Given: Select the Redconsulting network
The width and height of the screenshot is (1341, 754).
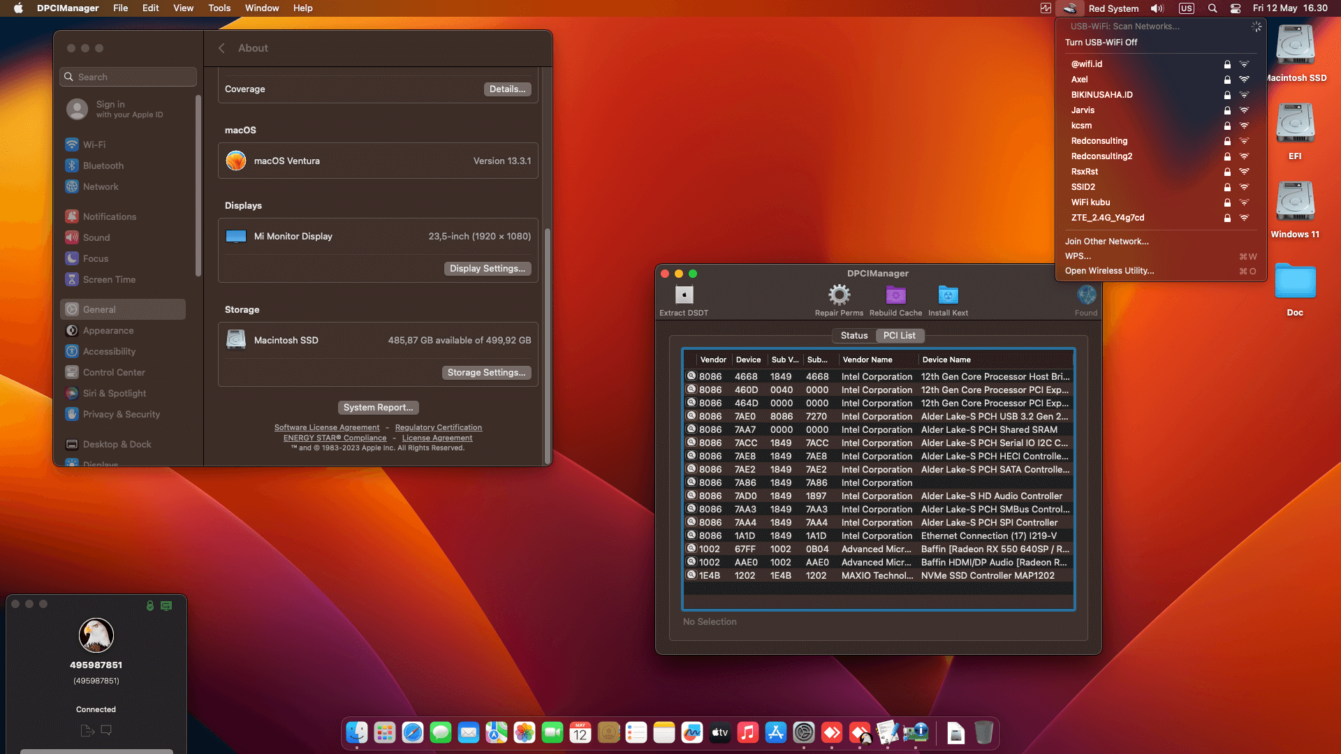Looking at the screenshot, I should click(x=1099, y=140).
